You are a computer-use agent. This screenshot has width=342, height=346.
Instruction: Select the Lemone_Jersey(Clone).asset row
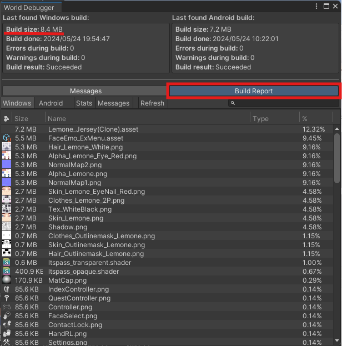(x=167, y=129)
